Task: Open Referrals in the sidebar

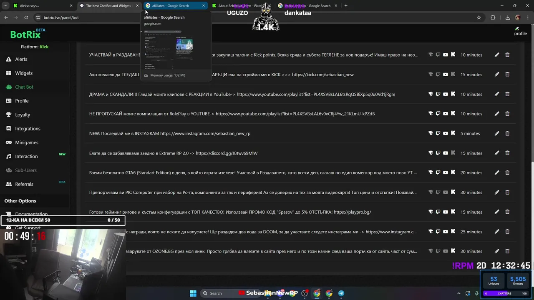Action: pos(24,184)
